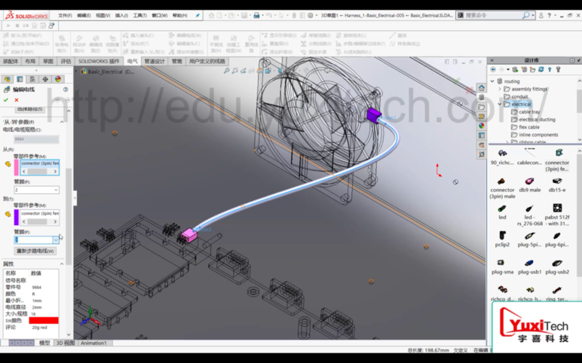The image size is (582, 363).
Task: Select the db15-e library part
Action: pos(557,185)
